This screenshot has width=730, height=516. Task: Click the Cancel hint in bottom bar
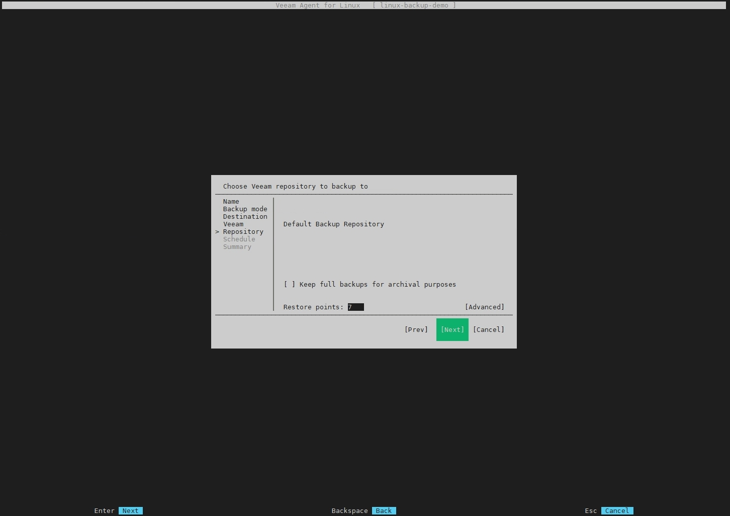pos(617,510)
